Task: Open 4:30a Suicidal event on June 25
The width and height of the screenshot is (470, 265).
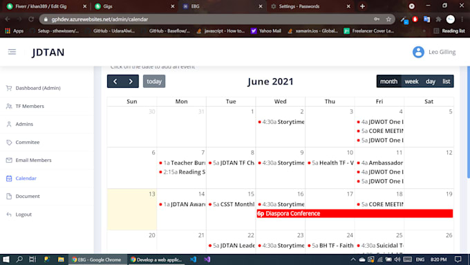Action: 379,246
